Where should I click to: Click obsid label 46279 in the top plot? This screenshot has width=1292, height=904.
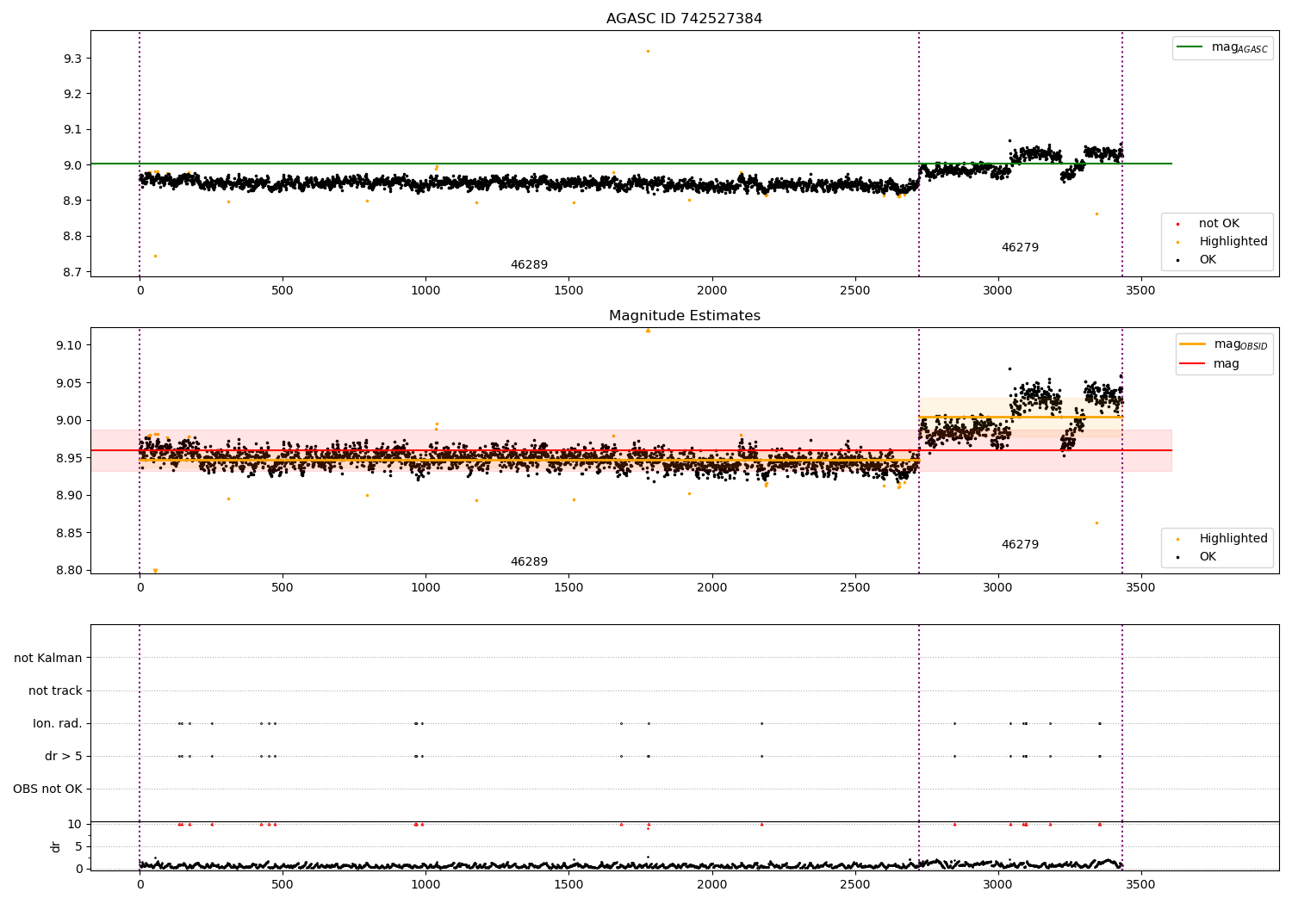(1020, 248)
